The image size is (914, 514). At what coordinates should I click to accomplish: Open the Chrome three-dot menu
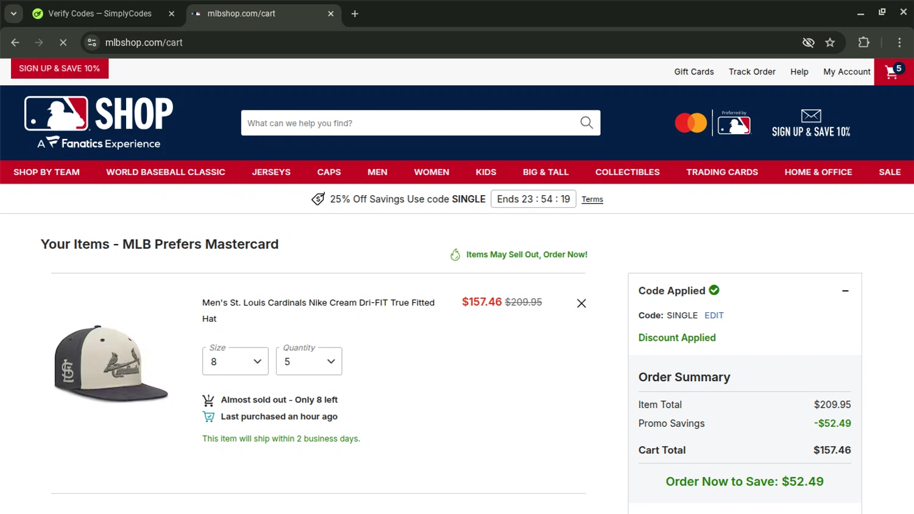tap(899, 43)
